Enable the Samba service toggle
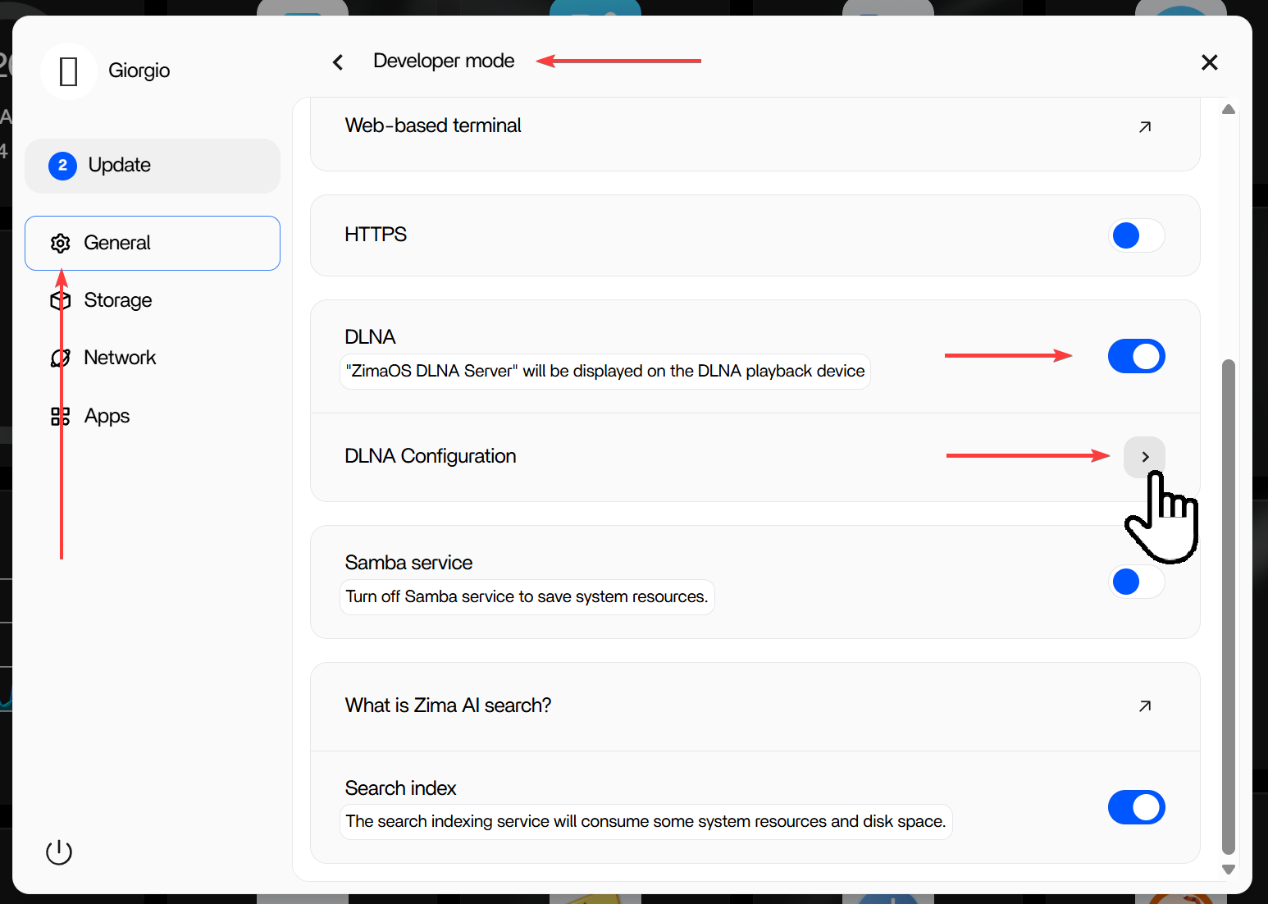Screen dimensions: 1268x904 (x=1136, y=582)
